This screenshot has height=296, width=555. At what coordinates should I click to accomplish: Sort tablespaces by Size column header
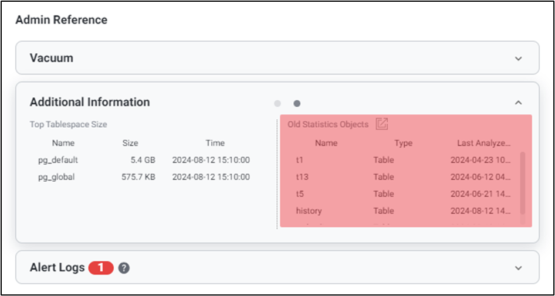click(130, 143)
